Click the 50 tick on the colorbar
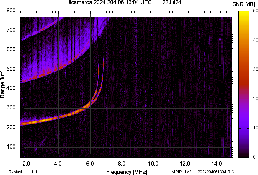 click(x=255, y=11)
